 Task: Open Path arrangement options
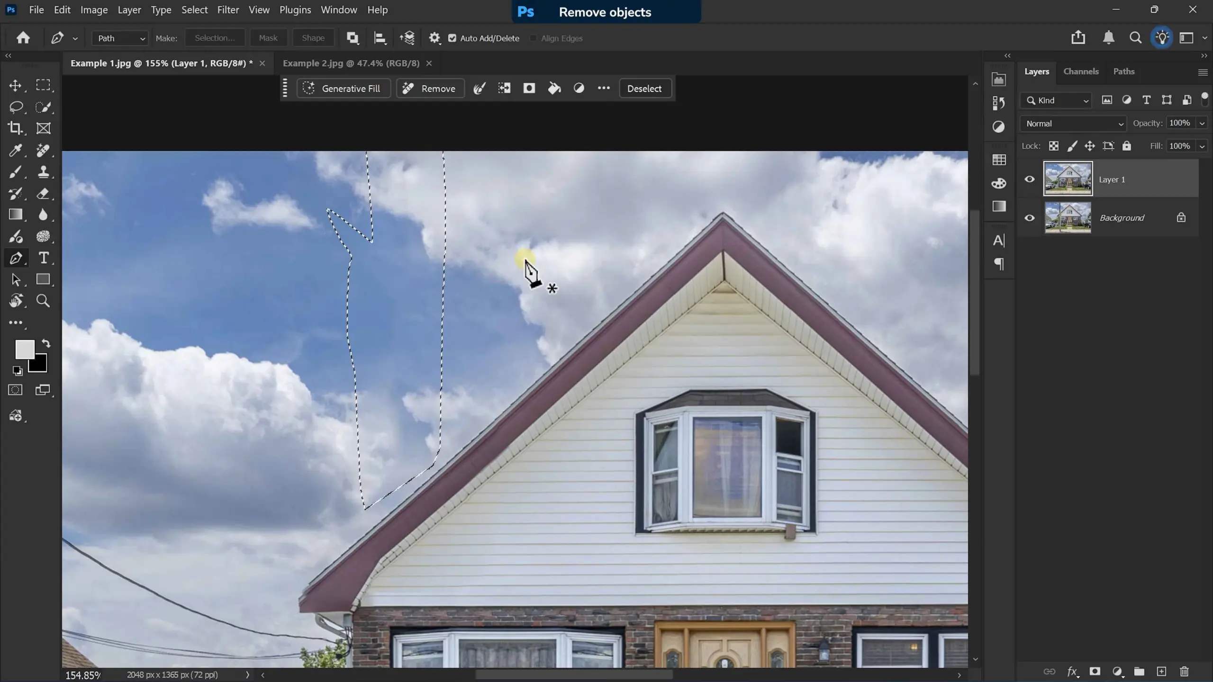pos(407,38)
